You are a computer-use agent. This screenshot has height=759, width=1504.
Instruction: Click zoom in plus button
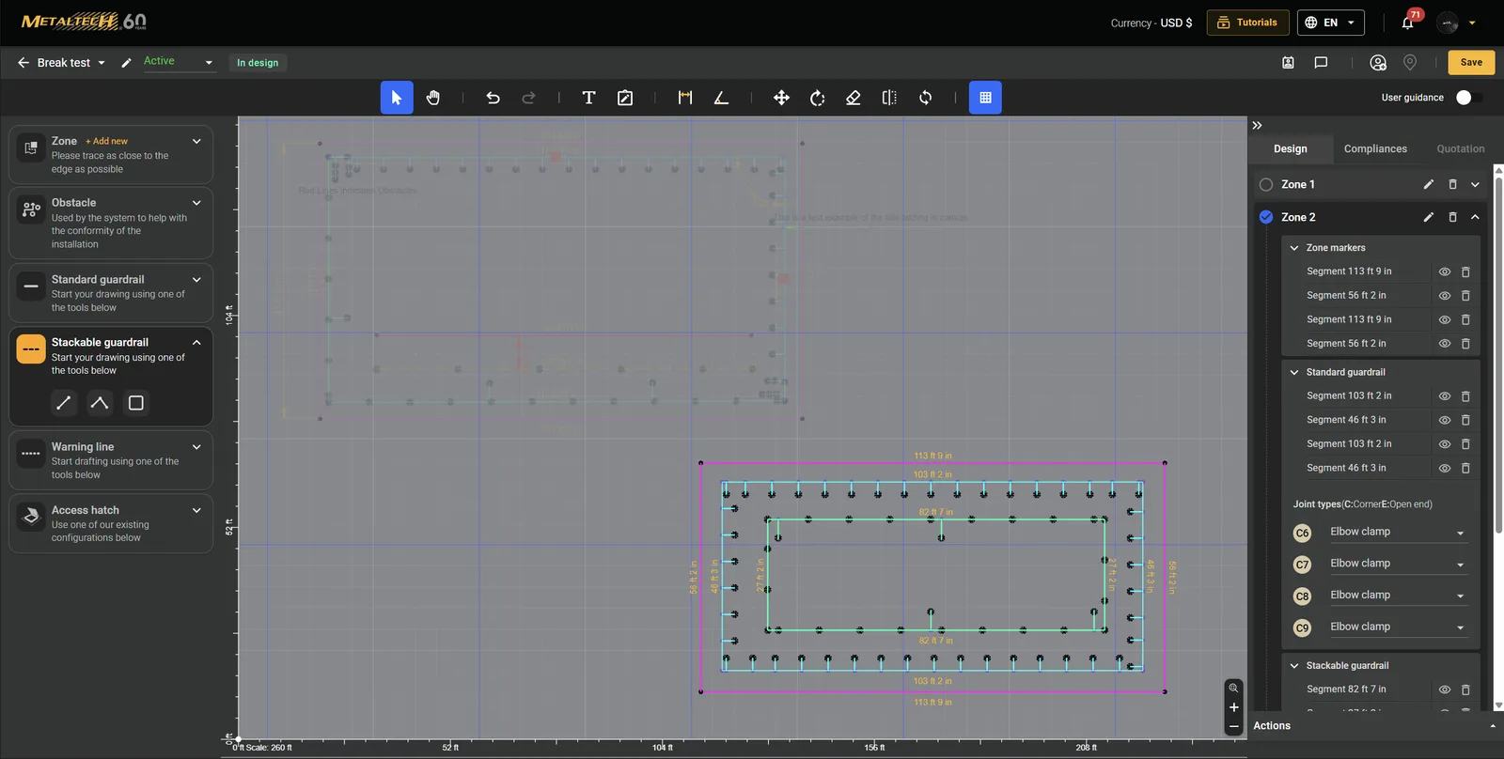coord(1234,707)
